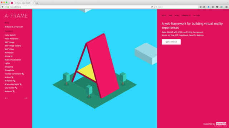The width and height of the screenshot is (229, 128).
Task: Bookmark this page with star icon
Action: [200, 7]
